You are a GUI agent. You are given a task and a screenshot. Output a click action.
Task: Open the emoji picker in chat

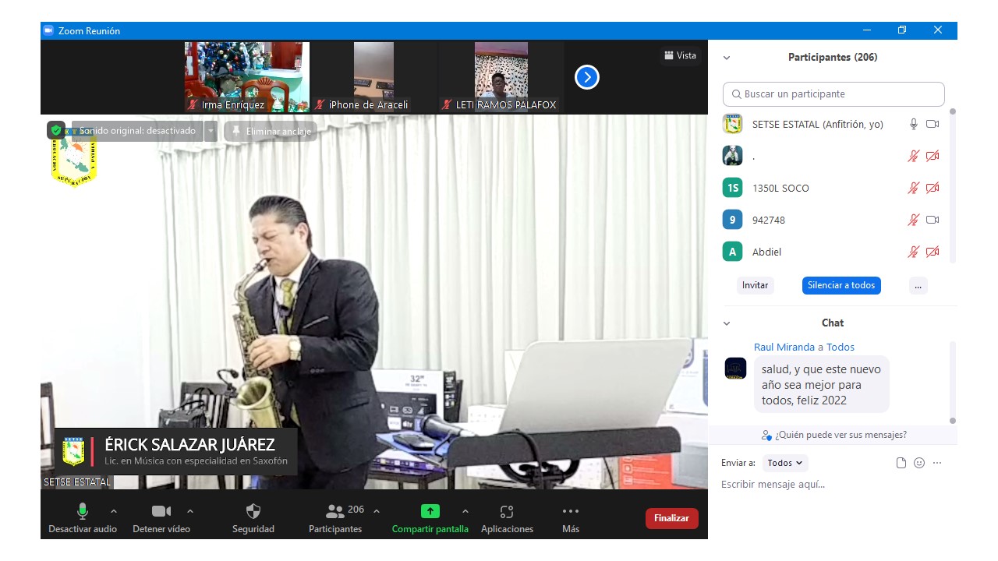pos(919,463)
